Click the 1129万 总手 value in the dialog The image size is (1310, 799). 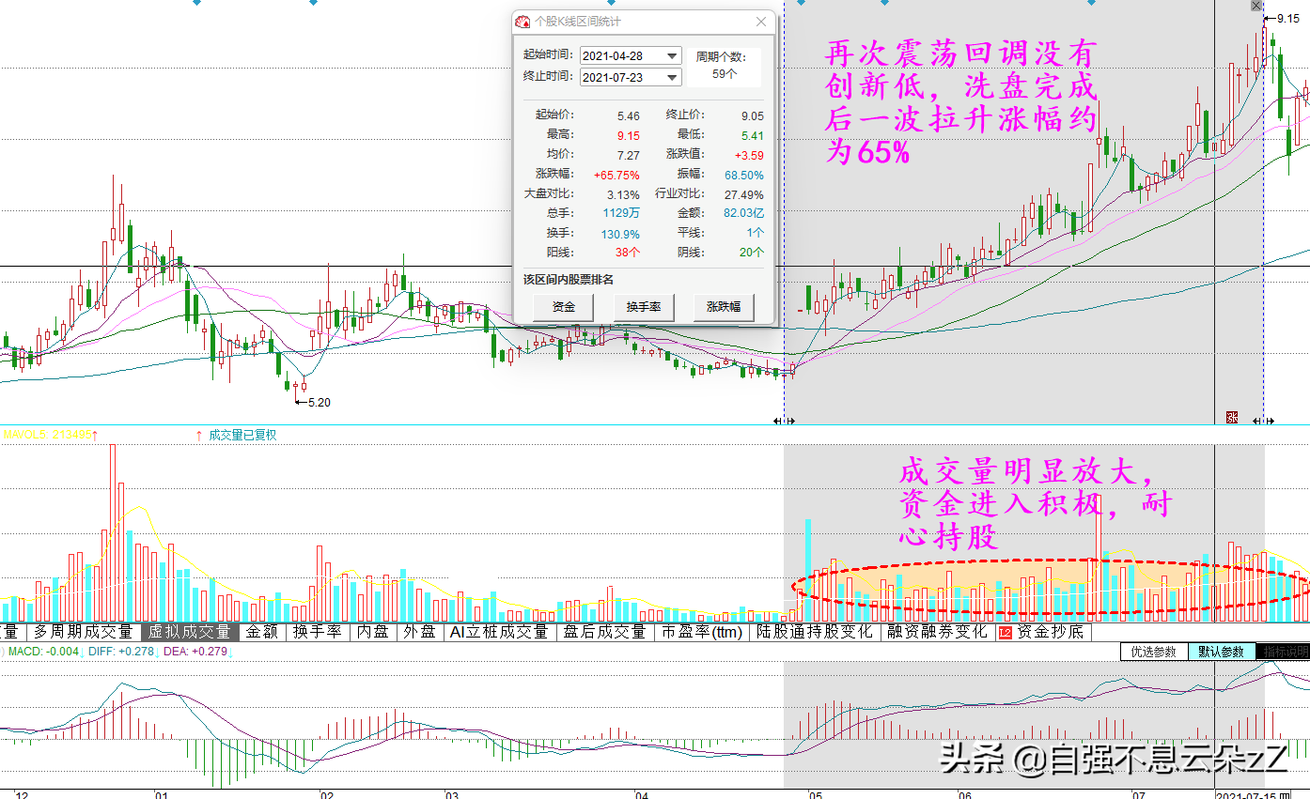pos(621,213)
